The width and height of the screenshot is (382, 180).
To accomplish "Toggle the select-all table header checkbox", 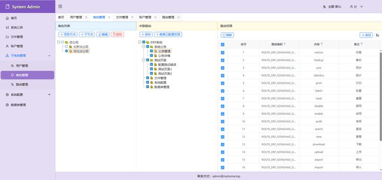I will click(x=223, y=44).
